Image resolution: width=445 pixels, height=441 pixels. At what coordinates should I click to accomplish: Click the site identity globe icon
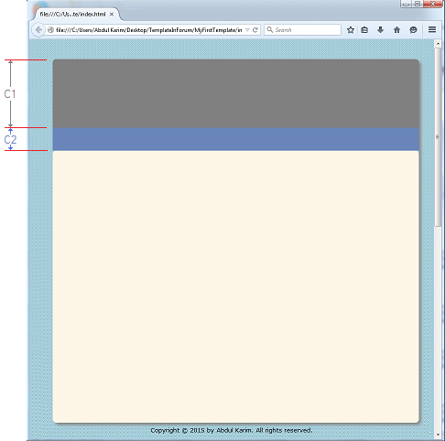tap(50, 30)
